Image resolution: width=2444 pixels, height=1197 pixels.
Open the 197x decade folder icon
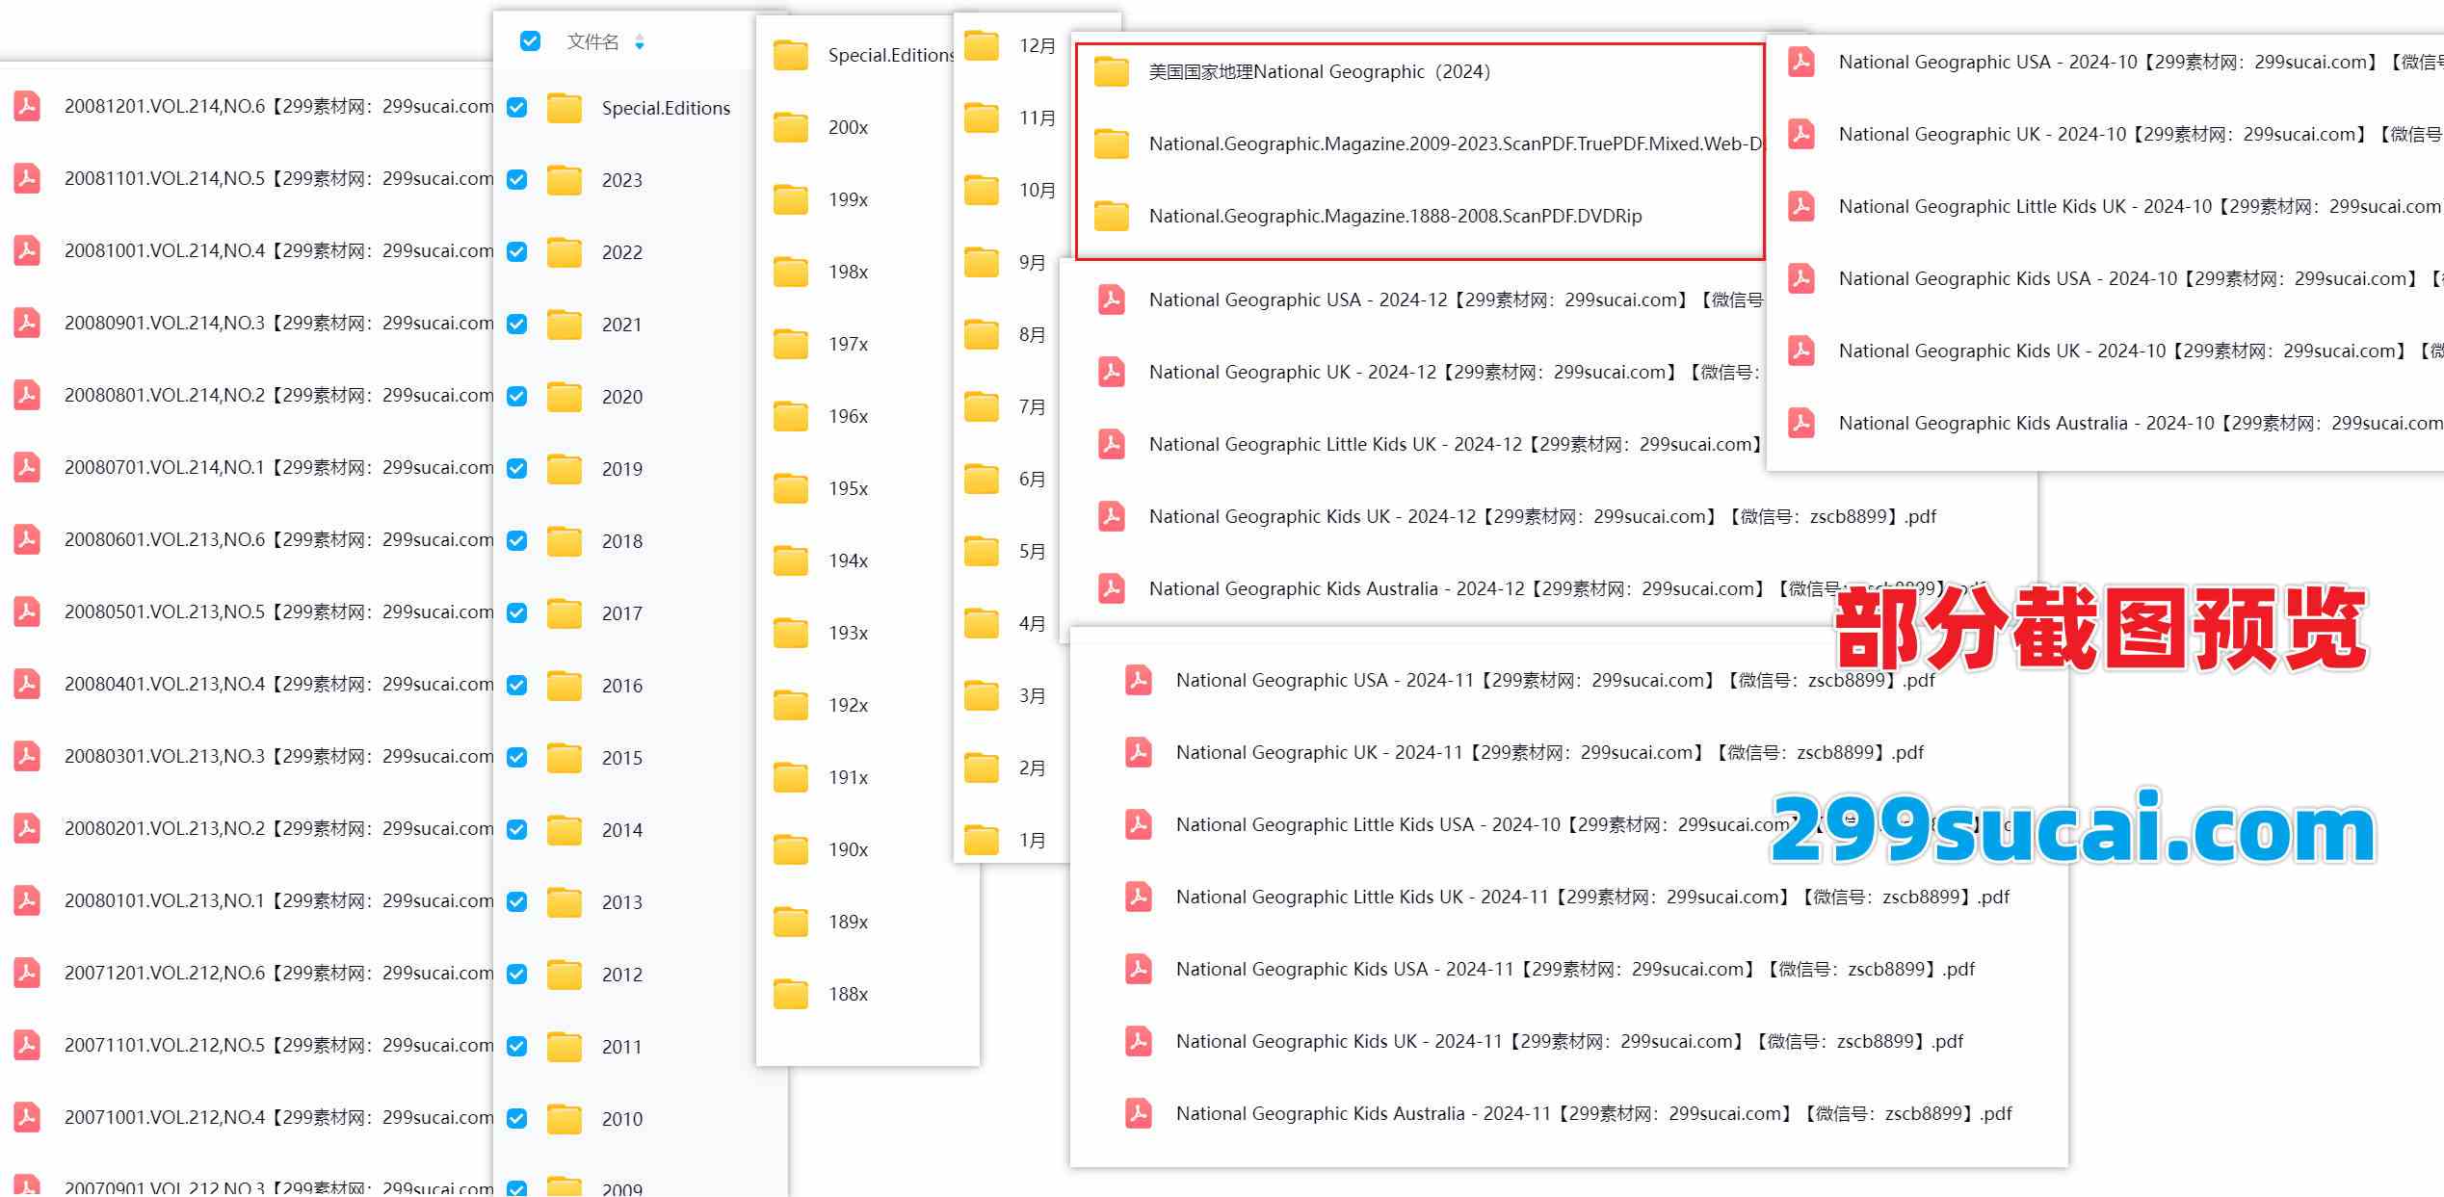click(791, 343)
